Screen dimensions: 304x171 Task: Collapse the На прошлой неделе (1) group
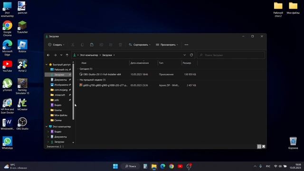click(x=78, y=80)
